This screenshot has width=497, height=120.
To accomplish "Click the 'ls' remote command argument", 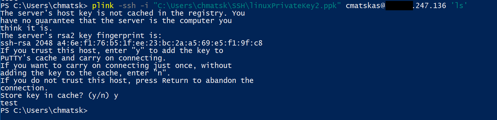I will point(459,6).
